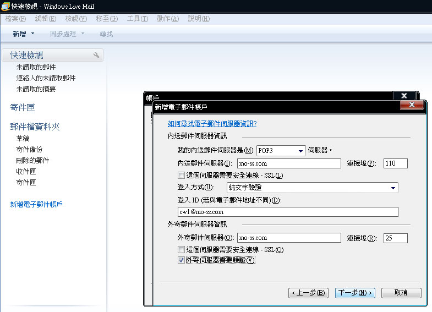This screenshot has height=312, width=432.
Task: Open the 刪除的郵件 folder
Action: click(32, 160)
